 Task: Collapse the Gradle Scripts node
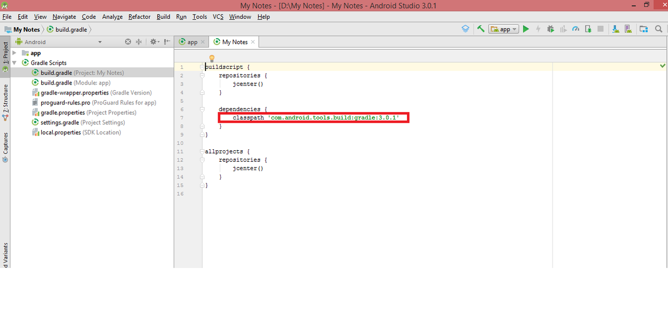15,63
